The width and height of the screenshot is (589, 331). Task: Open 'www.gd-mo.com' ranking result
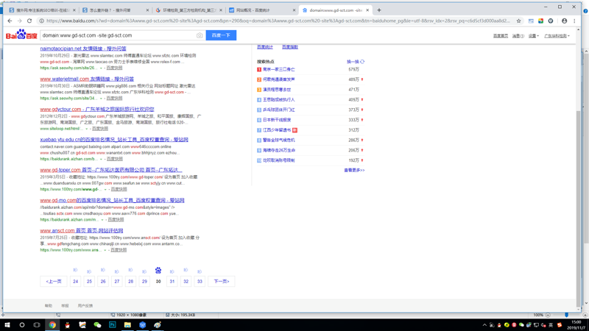coord(113,200)
